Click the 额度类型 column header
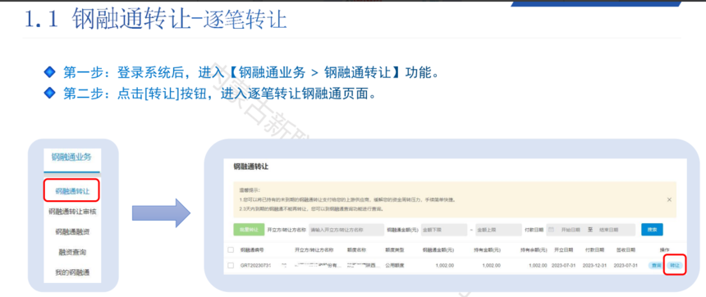706x297 pixels. pyautogui.click(x=394, y=249)
